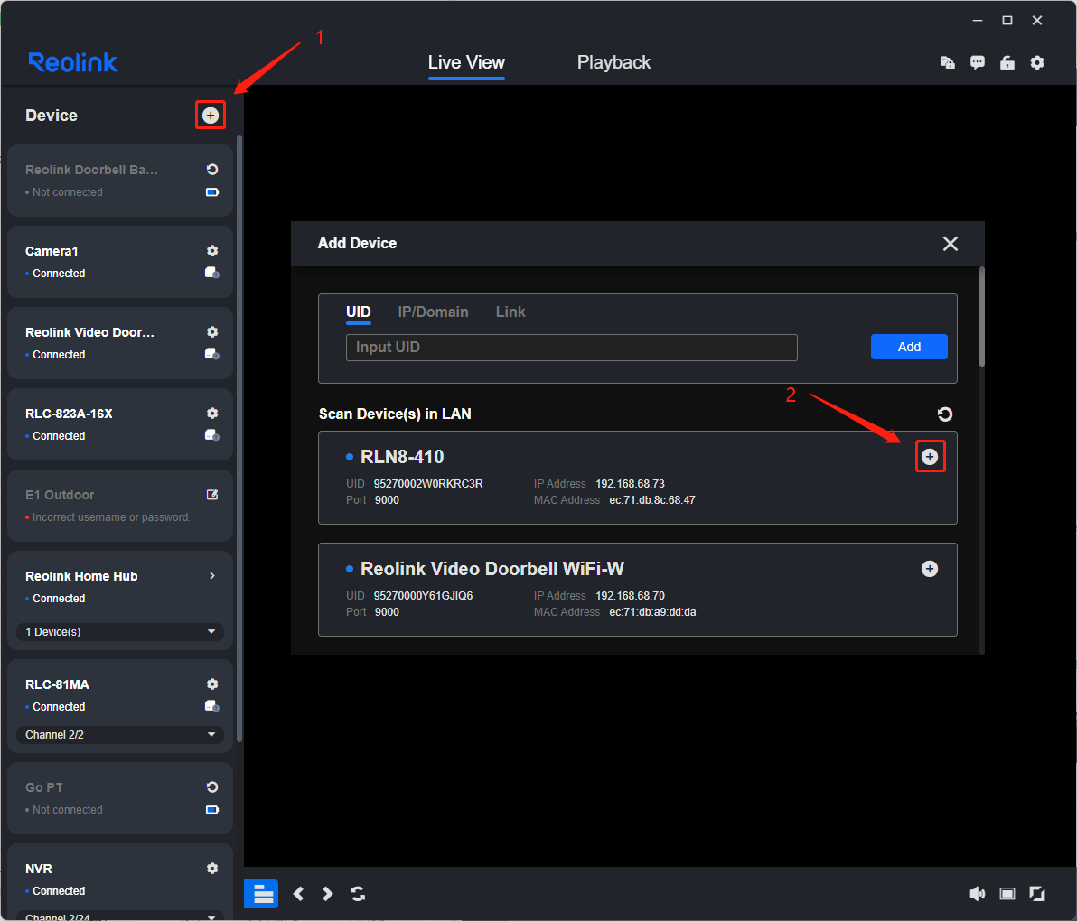Click UID value 95270000Y61GJIQ6
This screenshot has height=921, width=1077.
coord(423,596)
